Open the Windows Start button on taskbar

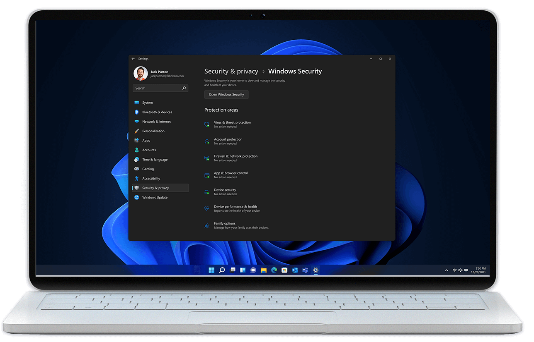coord(211,270)
